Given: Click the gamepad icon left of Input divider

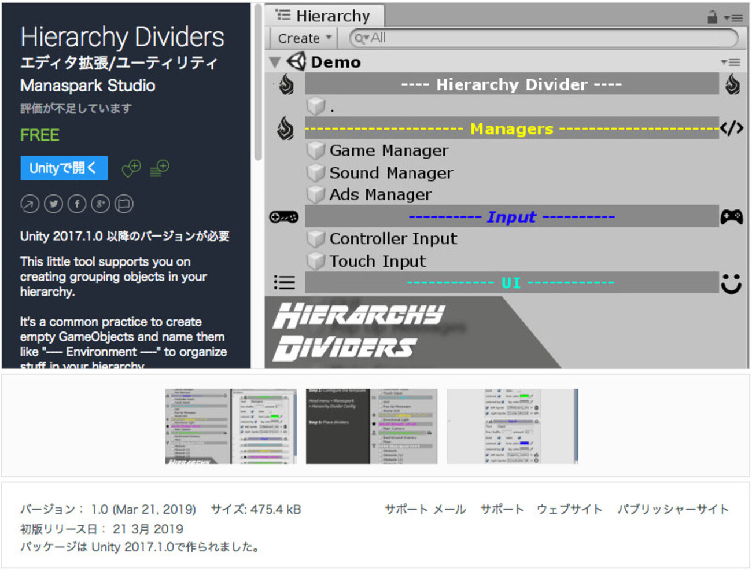Looking at the screenshot, I should tap(284, 218).
